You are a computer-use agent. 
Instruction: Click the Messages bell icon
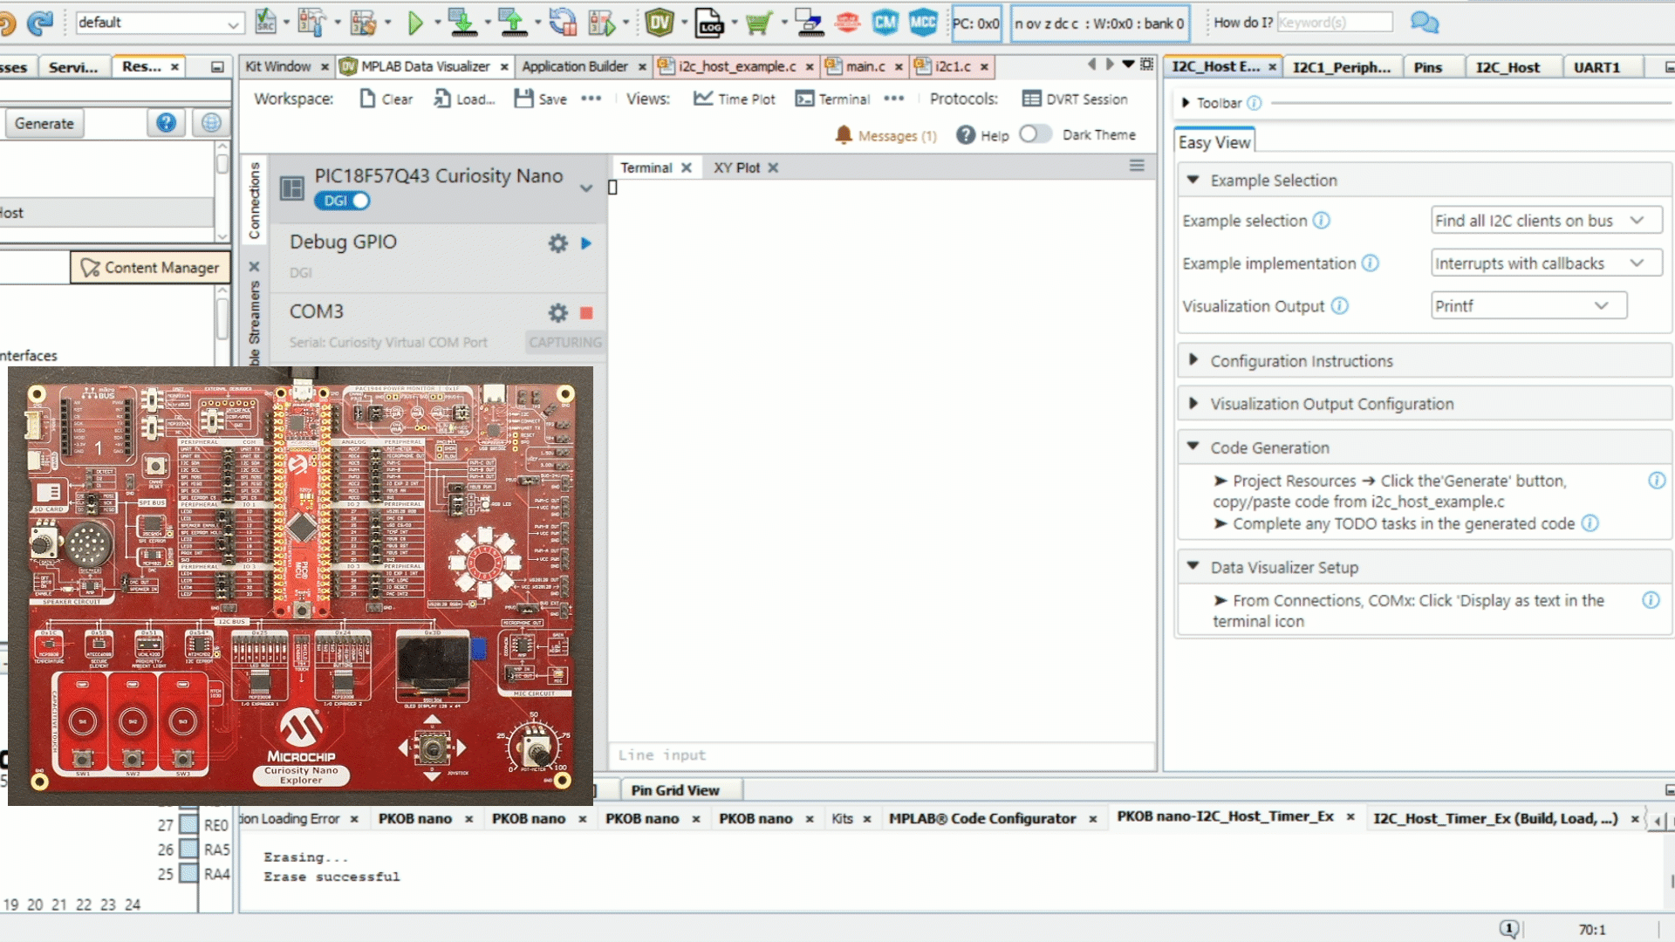pos(843,135)
